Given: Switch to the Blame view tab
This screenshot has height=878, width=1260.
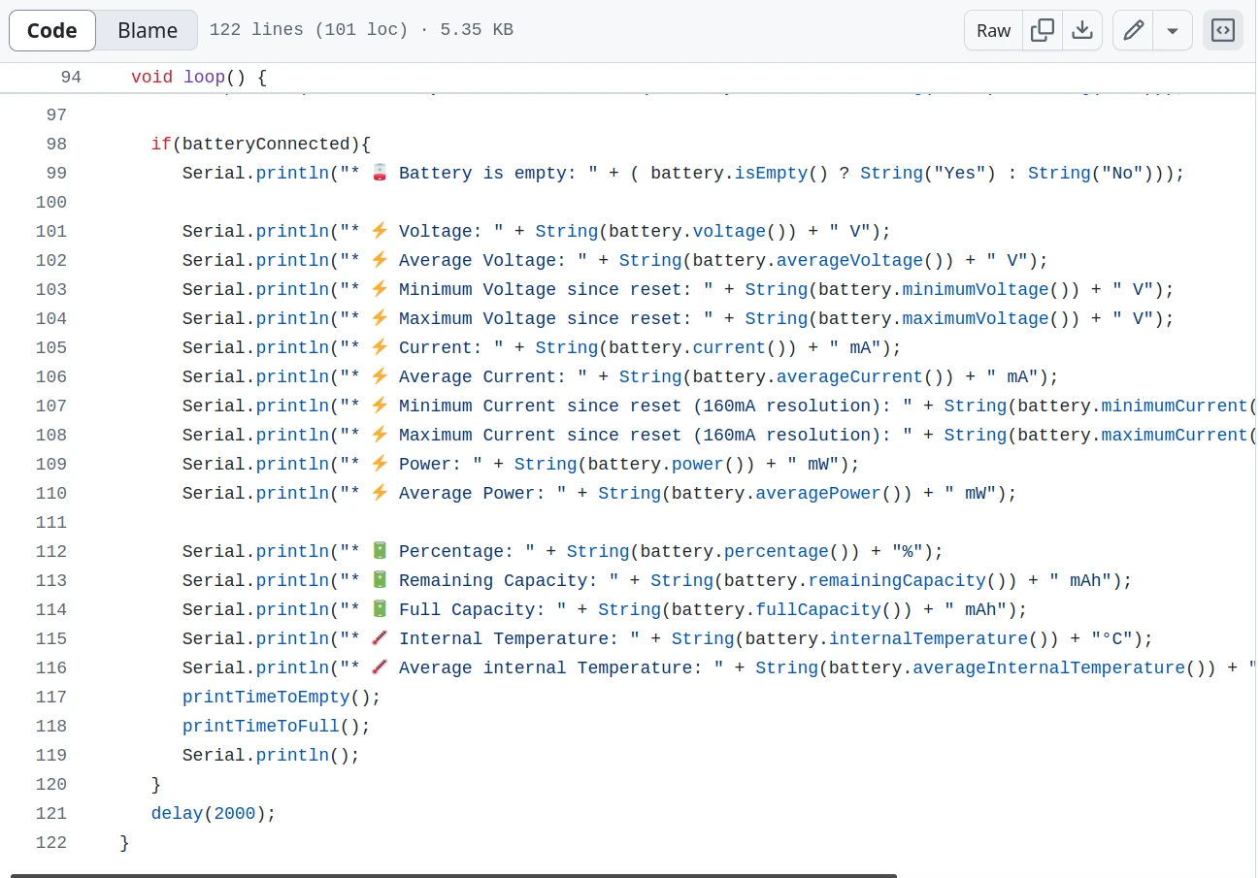Looking at the screenshot, I should pyautogui.click(x=148, y=30).
